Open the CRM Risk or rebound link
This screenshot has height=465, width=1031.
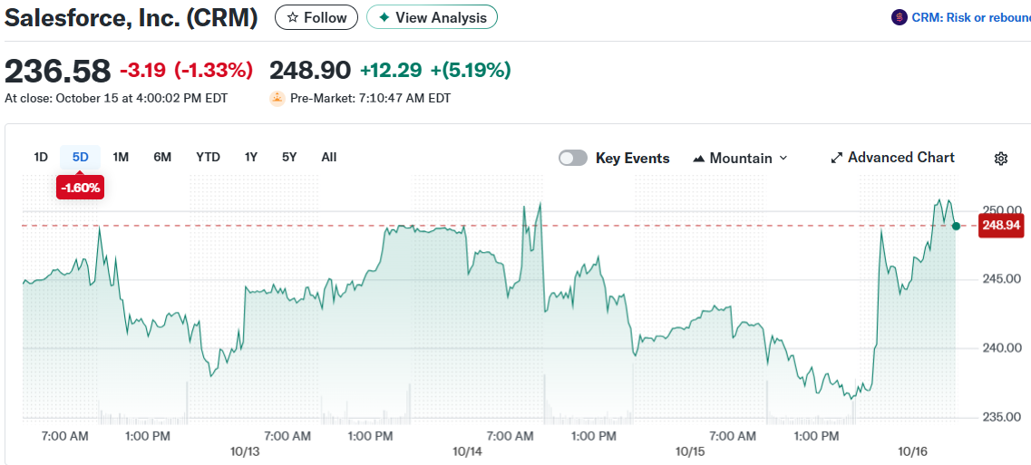970,17
